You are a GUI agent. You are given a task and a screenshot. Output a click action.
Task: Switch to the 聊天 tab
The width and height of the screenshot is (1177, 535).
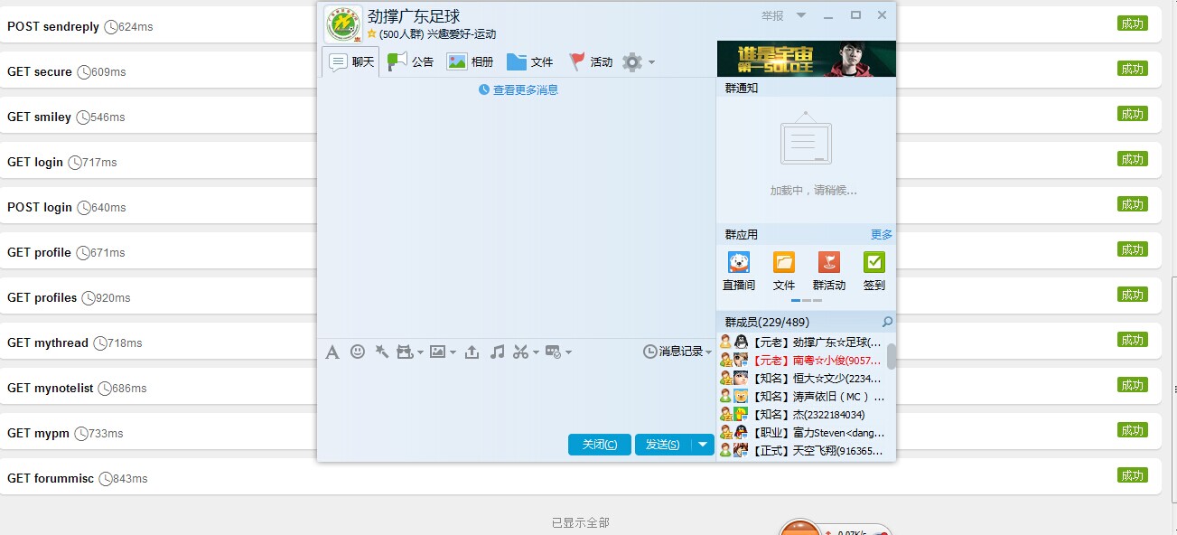click(351, 61)
